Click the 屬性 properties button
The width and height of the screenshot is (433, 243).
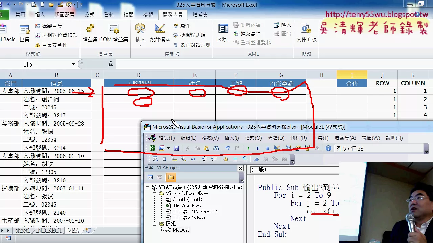coord(181,26)
